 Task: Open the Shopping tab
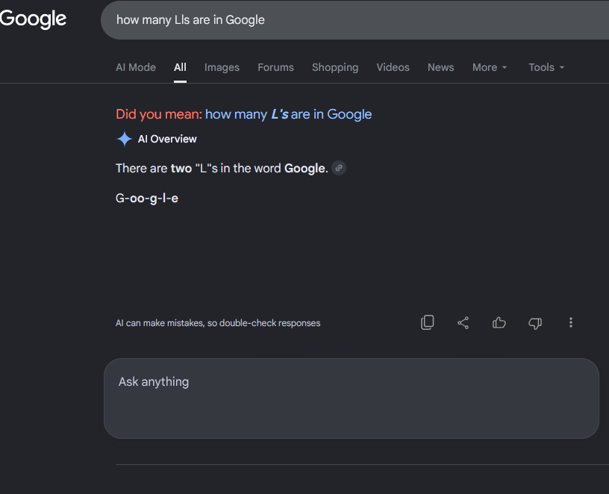click(335, 67)
